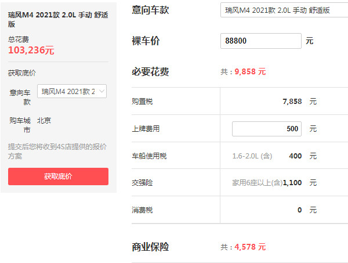
Task: Click the red 获取底价 button
Action: [58, 176]
